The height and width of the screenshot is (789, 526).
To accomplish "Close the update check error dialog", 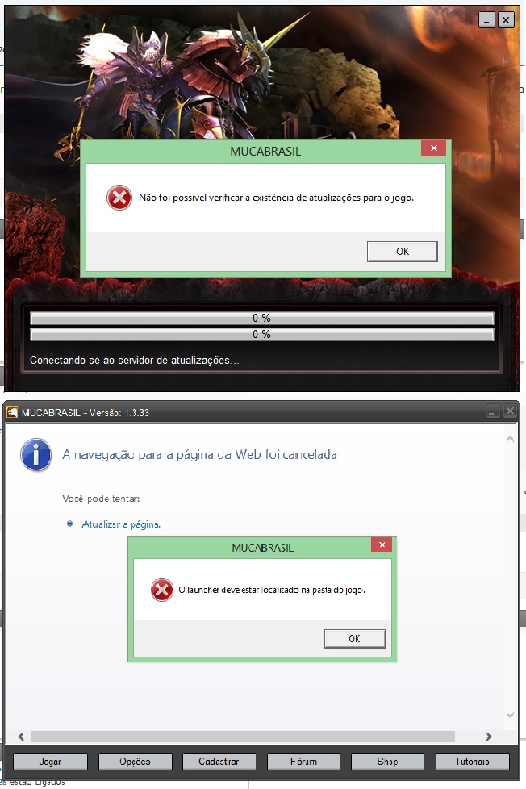I will coord(433,148).
